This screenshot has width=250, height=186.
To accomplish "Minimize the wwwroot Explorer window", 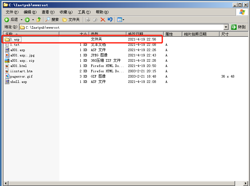I will pyautogui.click(x=235, y=5).
